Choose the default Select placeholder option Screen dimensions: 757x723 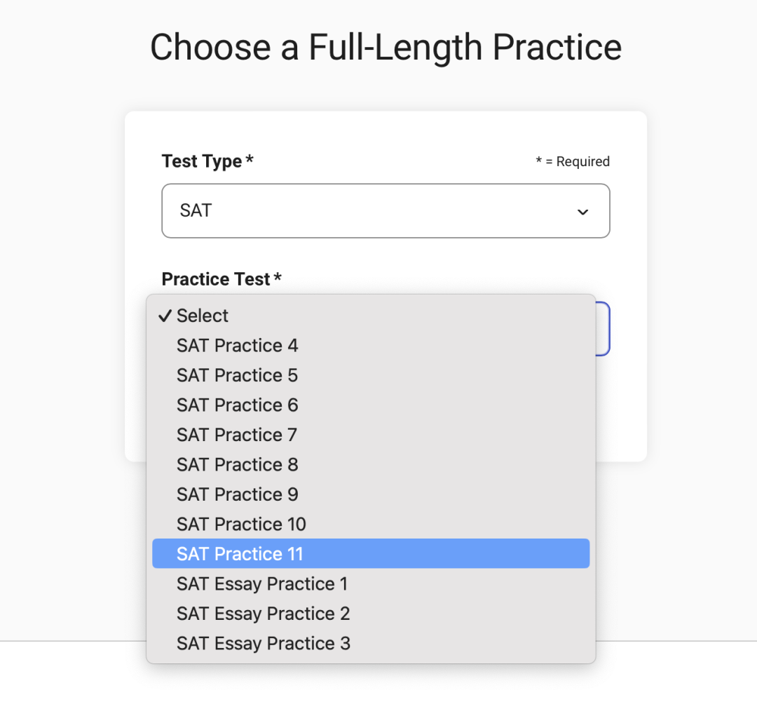pos(203,316)
